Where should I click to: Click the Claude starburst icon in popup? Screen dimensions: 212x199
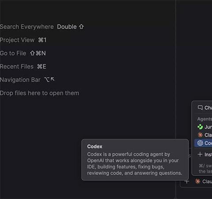[x=200, y=135]
